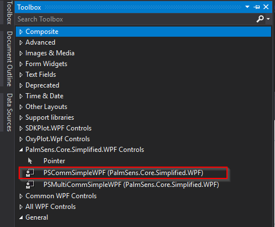
Task: Select the OxyPlot.Wpf Controls label
Action: click(x=58, y=139)
